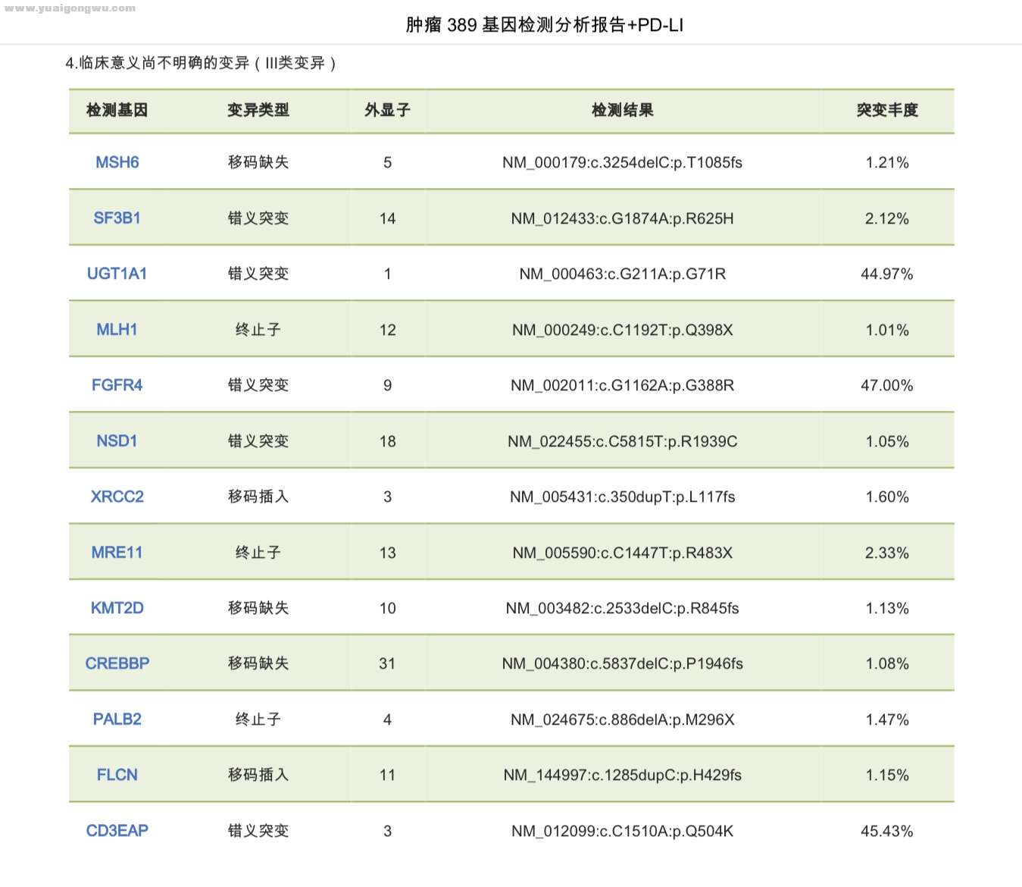Open the SF3B1 gene link
1022x887 pixels.
coord(117,218)
